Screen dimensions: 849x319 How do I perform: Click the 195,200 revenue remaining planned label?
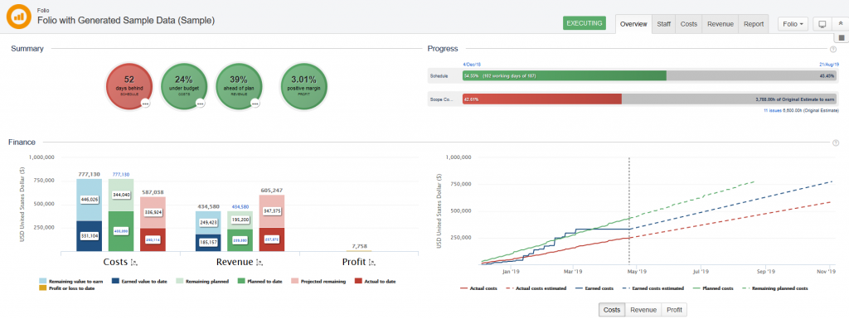pos(240,220)
